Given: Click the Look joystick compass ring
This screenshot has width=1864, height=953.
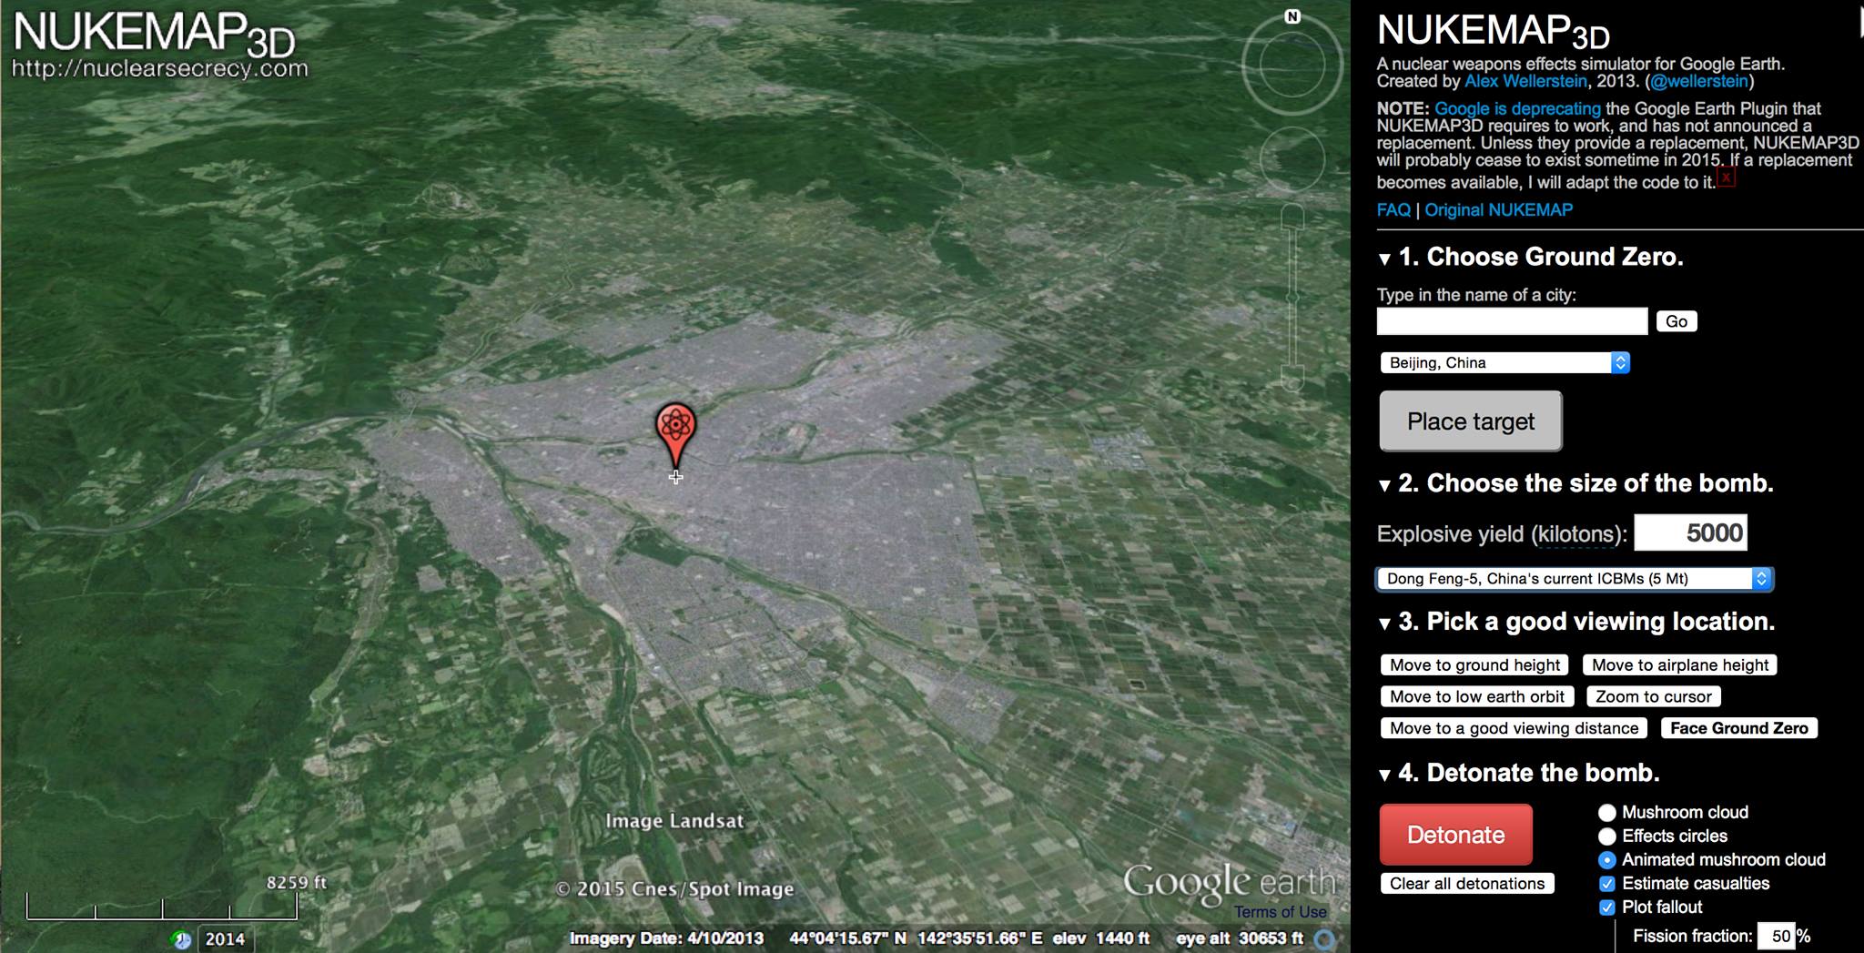Looking at the screenshot, I should (x=1292, y=65).
